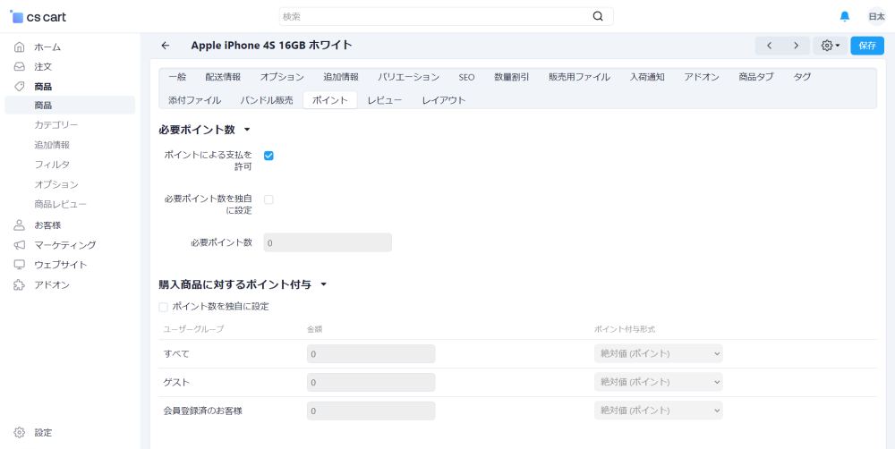Click the 必要ポイント数 input field
The image size is (895, 449).
(328, 242)
